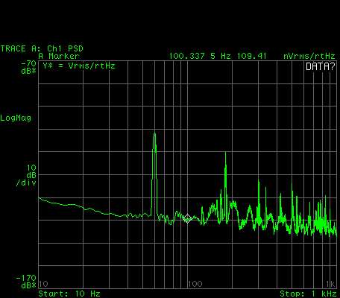Click the '1k' frequency axis tick label
340x298 pixels.
point(330,284)
